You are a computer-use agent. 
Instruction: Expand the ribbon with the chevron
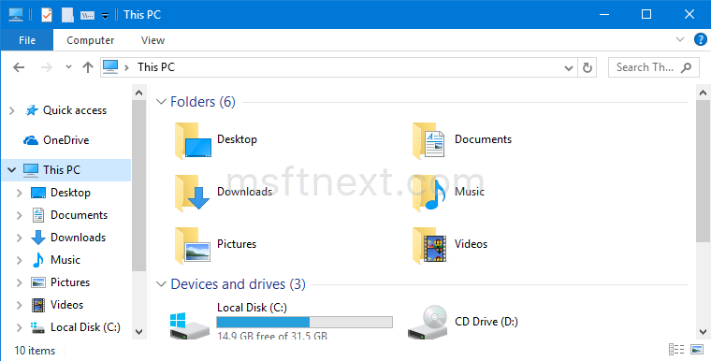(x=680, y=39)
